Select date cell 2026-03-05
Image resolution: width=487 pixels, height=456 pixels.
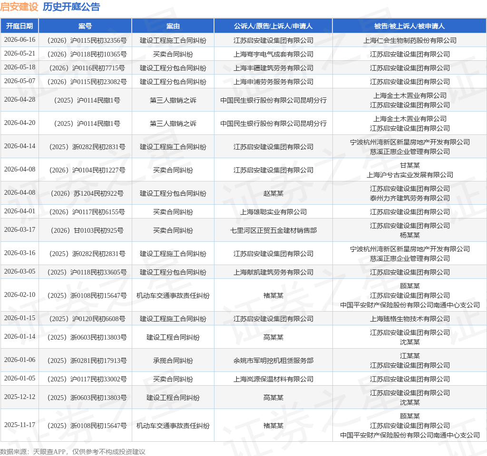pyautogui.click(x=19, y=272)
